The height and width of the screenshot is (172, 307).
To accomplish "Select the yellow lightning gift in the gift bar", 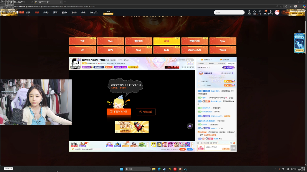I will (153, 144).
